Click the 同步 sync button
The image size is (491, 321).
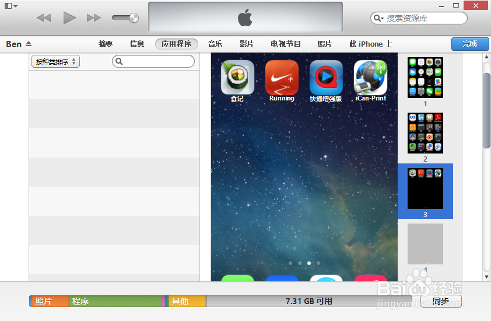[441, 301]
